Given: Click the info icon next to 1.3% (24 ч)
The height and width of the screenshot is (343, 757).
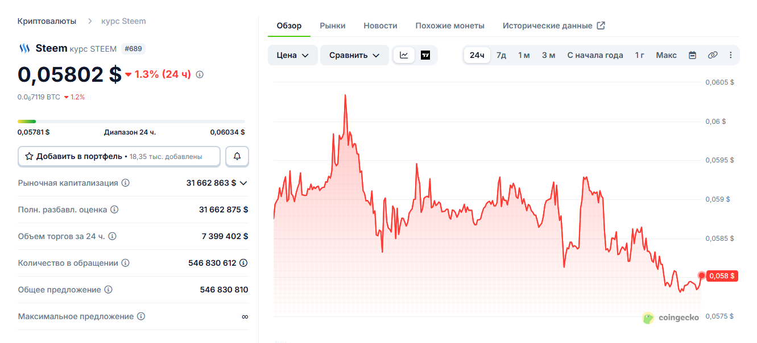Looking at the screenshot, I should 200,74.
